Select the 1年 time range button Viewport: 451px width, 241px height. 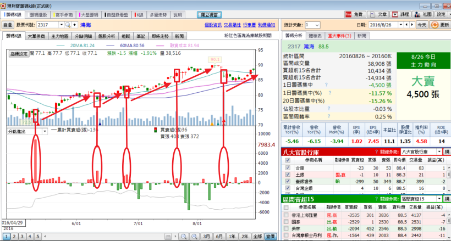pyautogui.click(x=232, y=237)
